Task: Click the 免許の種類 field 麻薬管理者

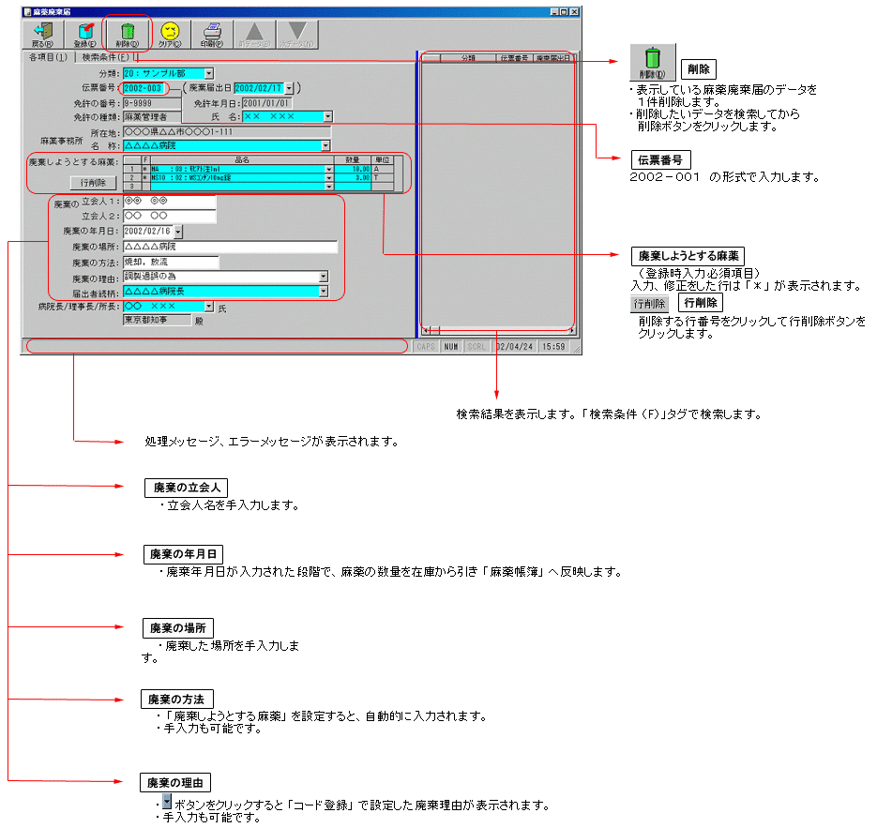Action: (152, 117)
